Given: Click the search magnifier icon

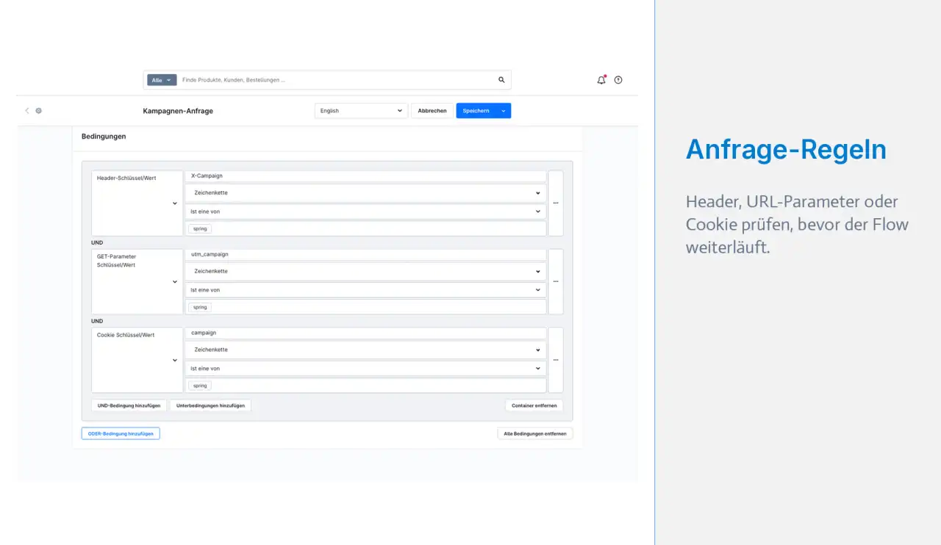Looking at the screenshot, I should coord(501,80).
